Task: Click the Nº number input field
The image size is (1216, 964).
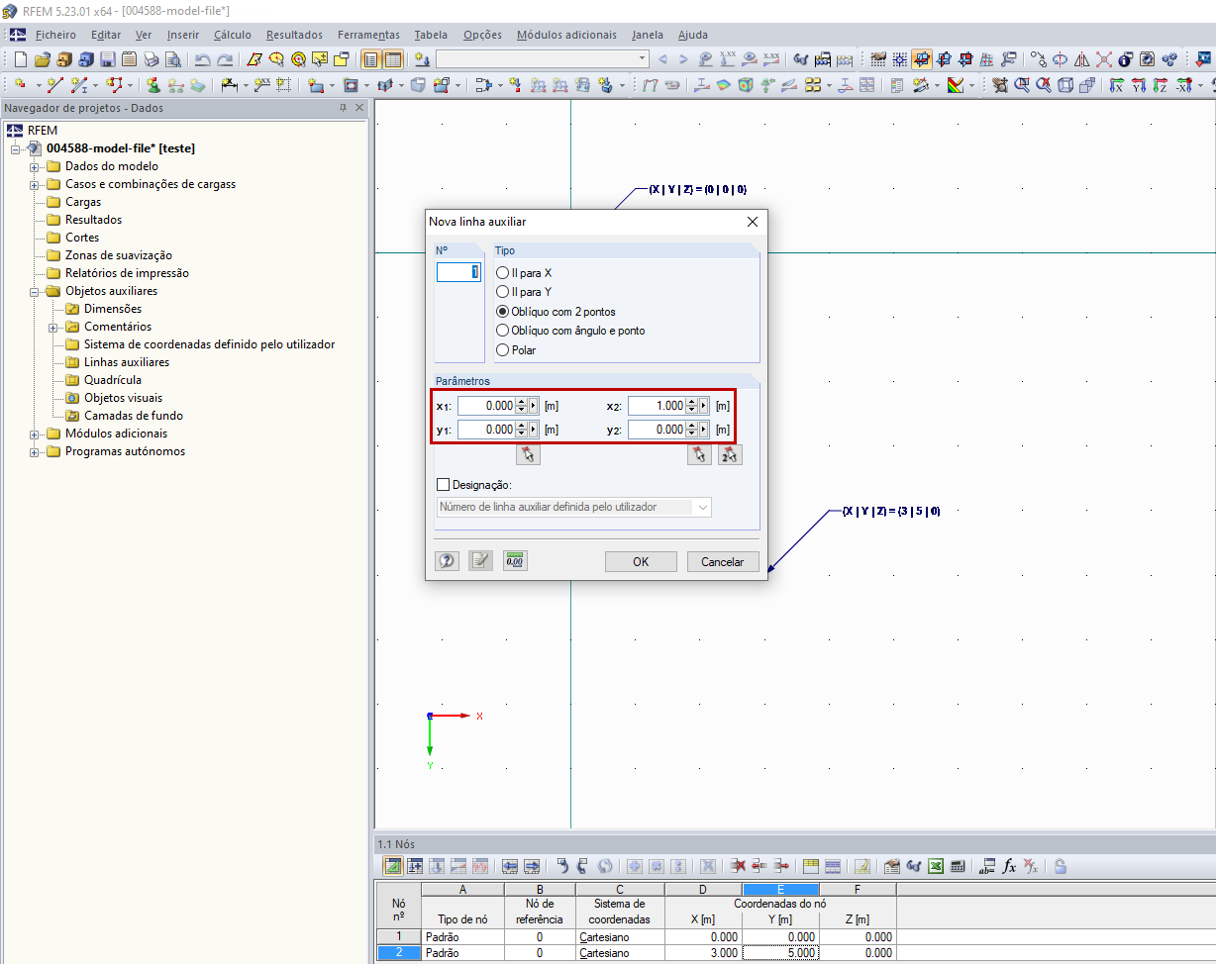Action: [x=458, y=272]
